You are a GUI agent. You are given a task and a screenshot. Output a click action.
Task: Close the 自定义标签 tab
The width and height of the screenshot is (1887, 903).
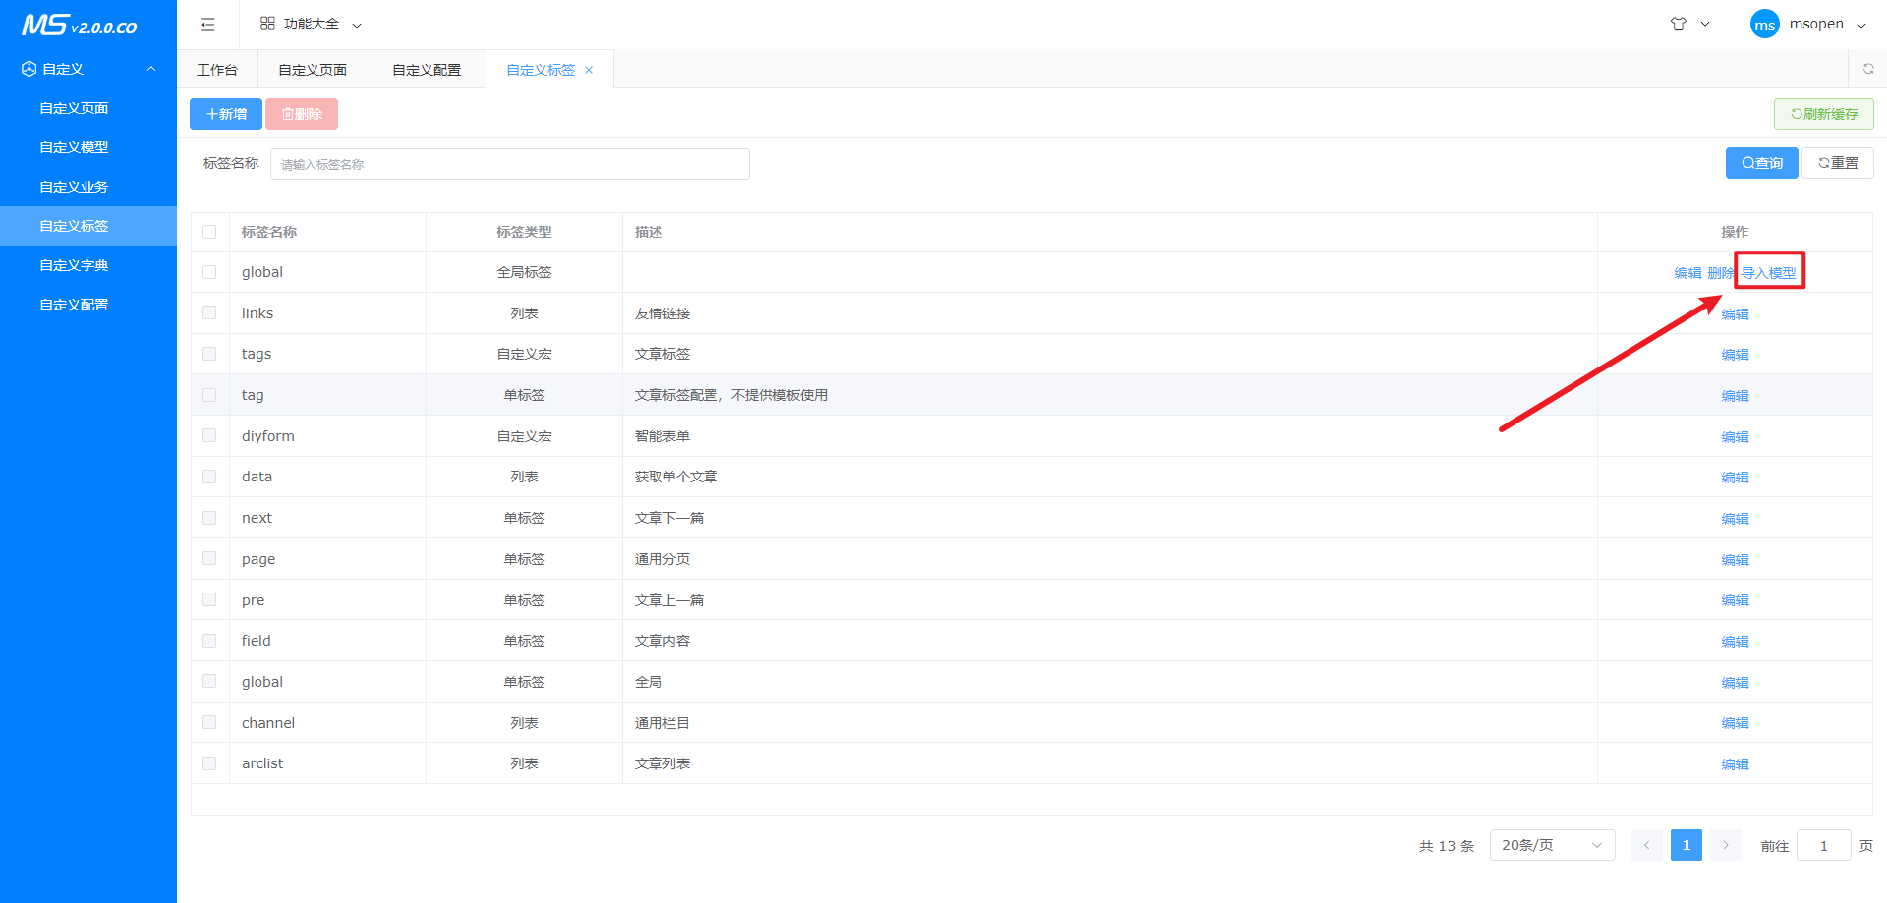[589, 70]
